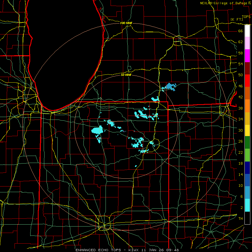This screenshot has height=252, width=252.
Task: Click the "100 NMI" range ring label
Action: [x=126, y=23]
